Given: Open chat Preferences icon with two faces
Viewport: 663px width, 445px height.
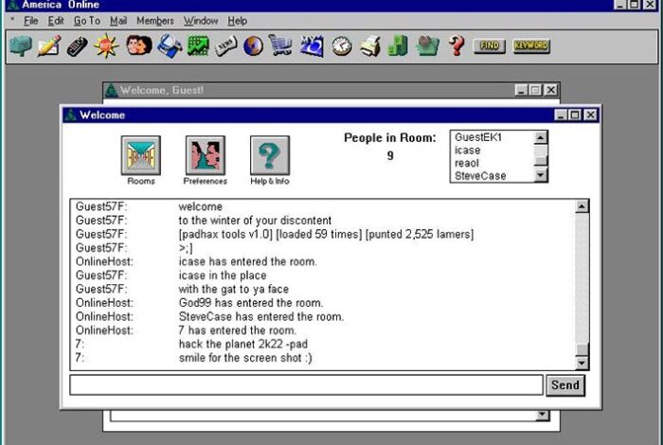Looking at the screenshot, I should click(206, 155).
